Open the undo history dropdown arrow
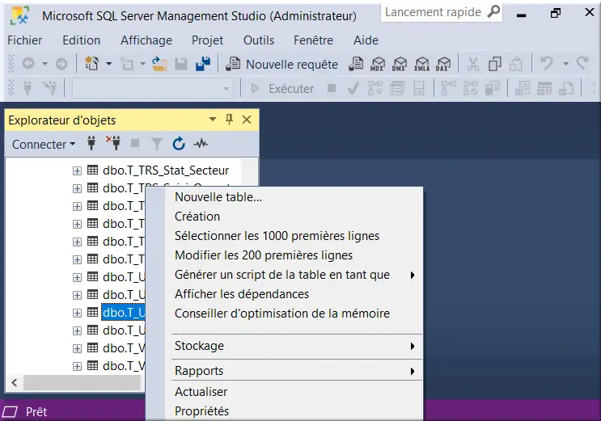 tap(565, 64)
